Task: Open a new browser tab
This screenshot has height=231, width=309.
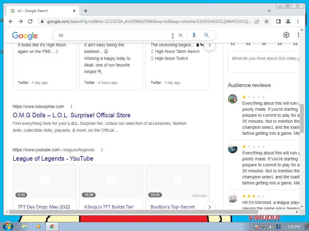Action: [85, 11]
